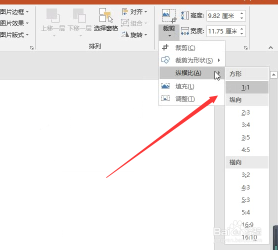The height and width of the screenshot is (250, 278).
Task: Click the 宽度 width icon
Action: 184,31
